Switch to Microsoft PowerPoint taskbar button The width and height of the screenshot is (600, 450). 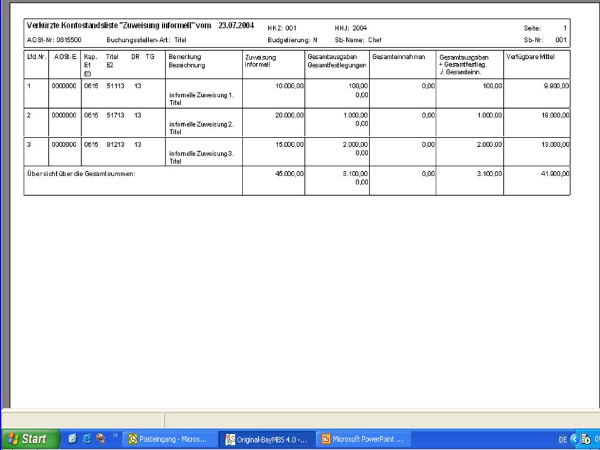(x=365, y=439)
